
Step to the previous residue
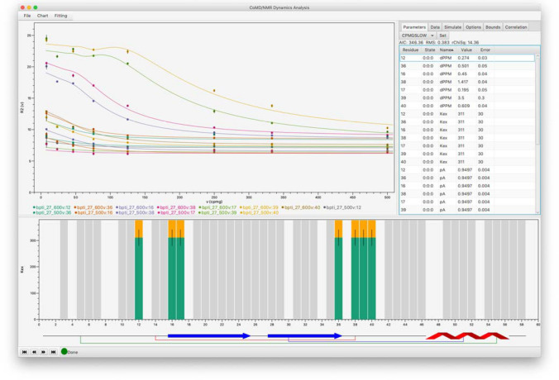[x=35, y=352]
